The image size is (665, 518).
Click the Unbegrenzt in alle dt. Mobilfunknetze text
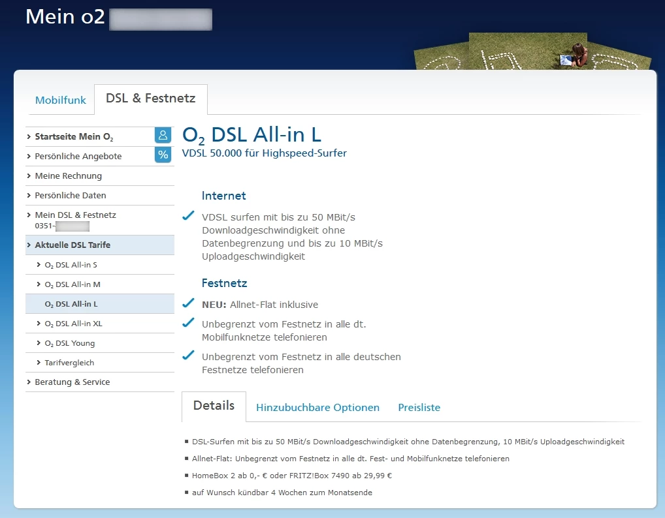coord(284,331)
